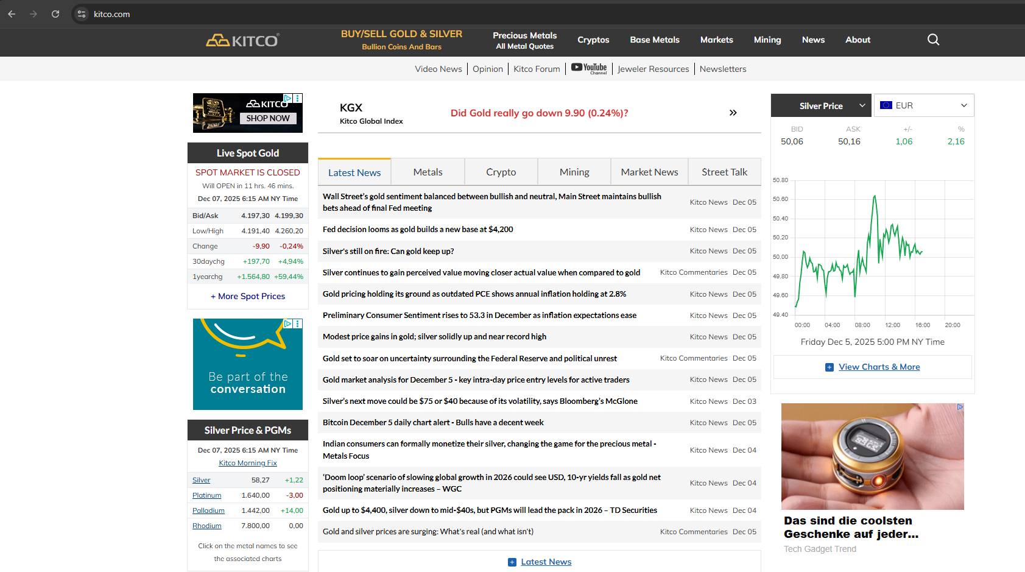The width and height of the screenshot is (1025, 572).
Task: Open the About menu
Action: coord(858,40)
